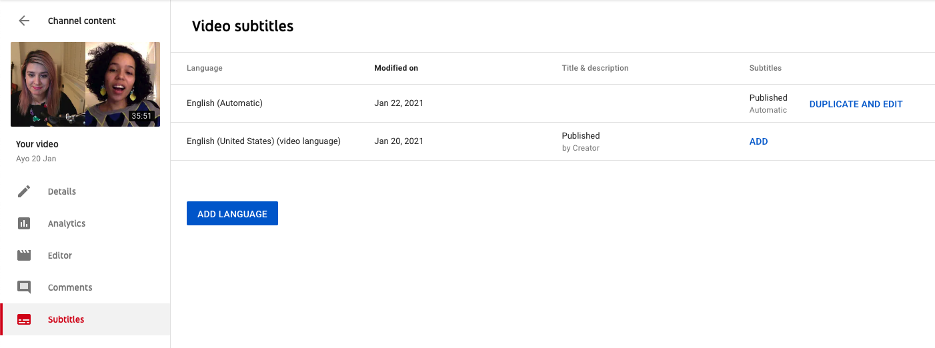Open the video thumbnail preview
Viewport: 935px width, 348px height.
(x=85, y=84)
